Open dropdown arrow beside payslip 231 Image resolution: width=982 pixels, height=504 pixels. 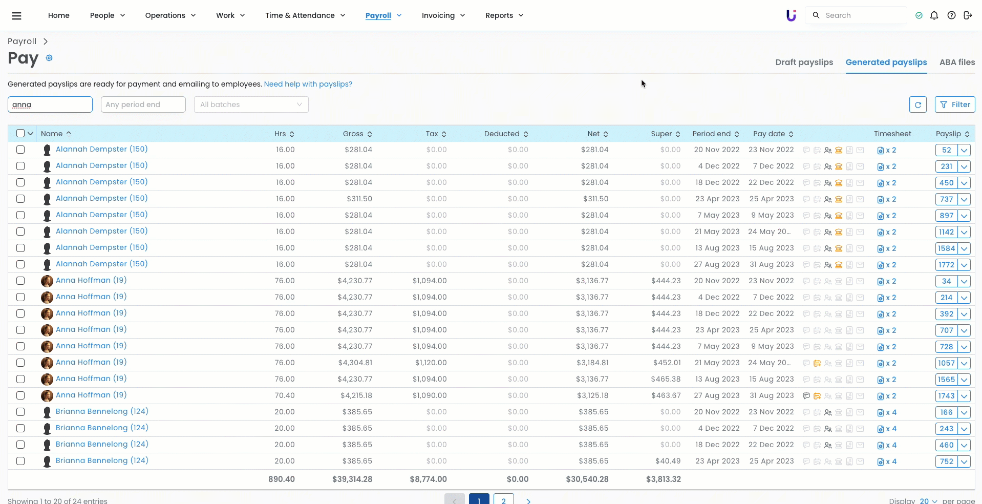pyautogui.click(x=964, y=166)
